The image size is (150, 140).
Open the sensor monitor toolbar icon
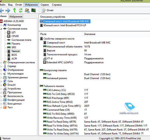point(33,10)
